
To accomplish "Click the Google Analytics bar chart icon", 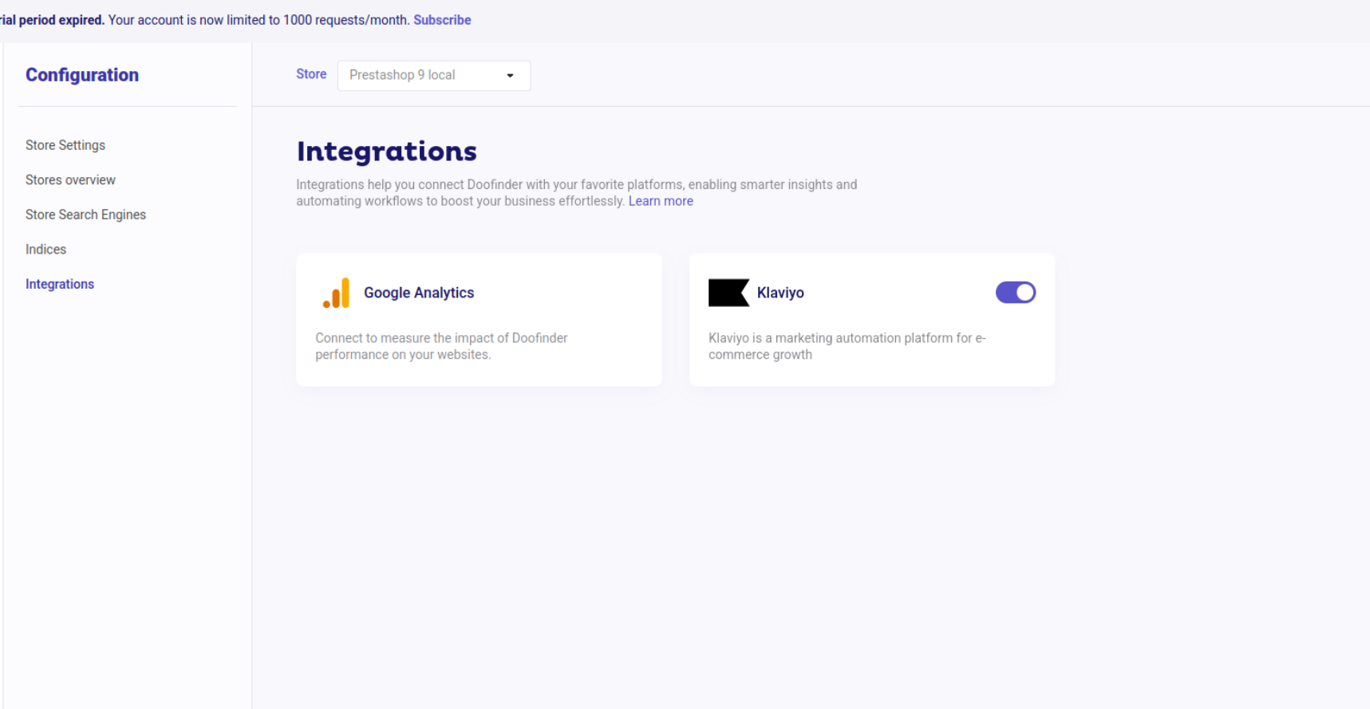I will [336, 293].
